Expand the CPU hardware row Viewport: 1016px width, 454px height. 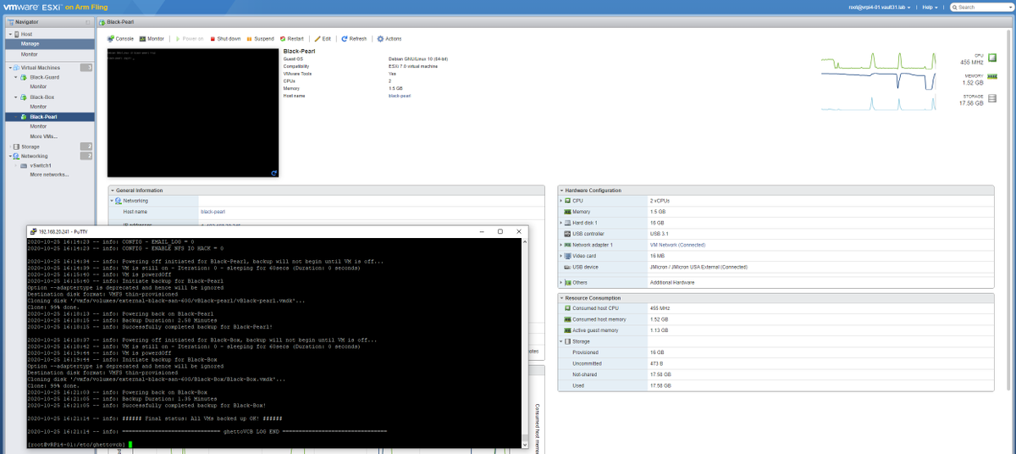(561, 201)
